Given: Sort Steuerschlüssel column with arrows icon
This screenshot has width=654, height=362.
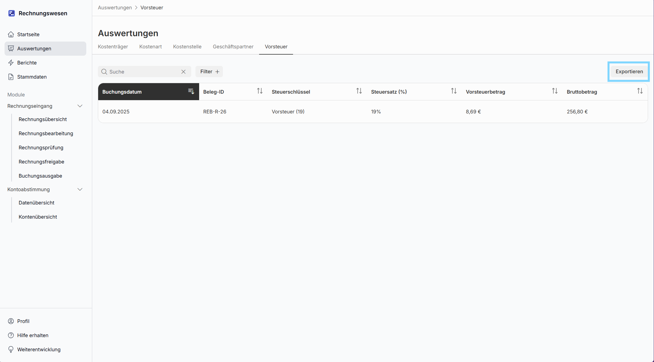Looking at the screenshot, I should [x=359, y=91].
